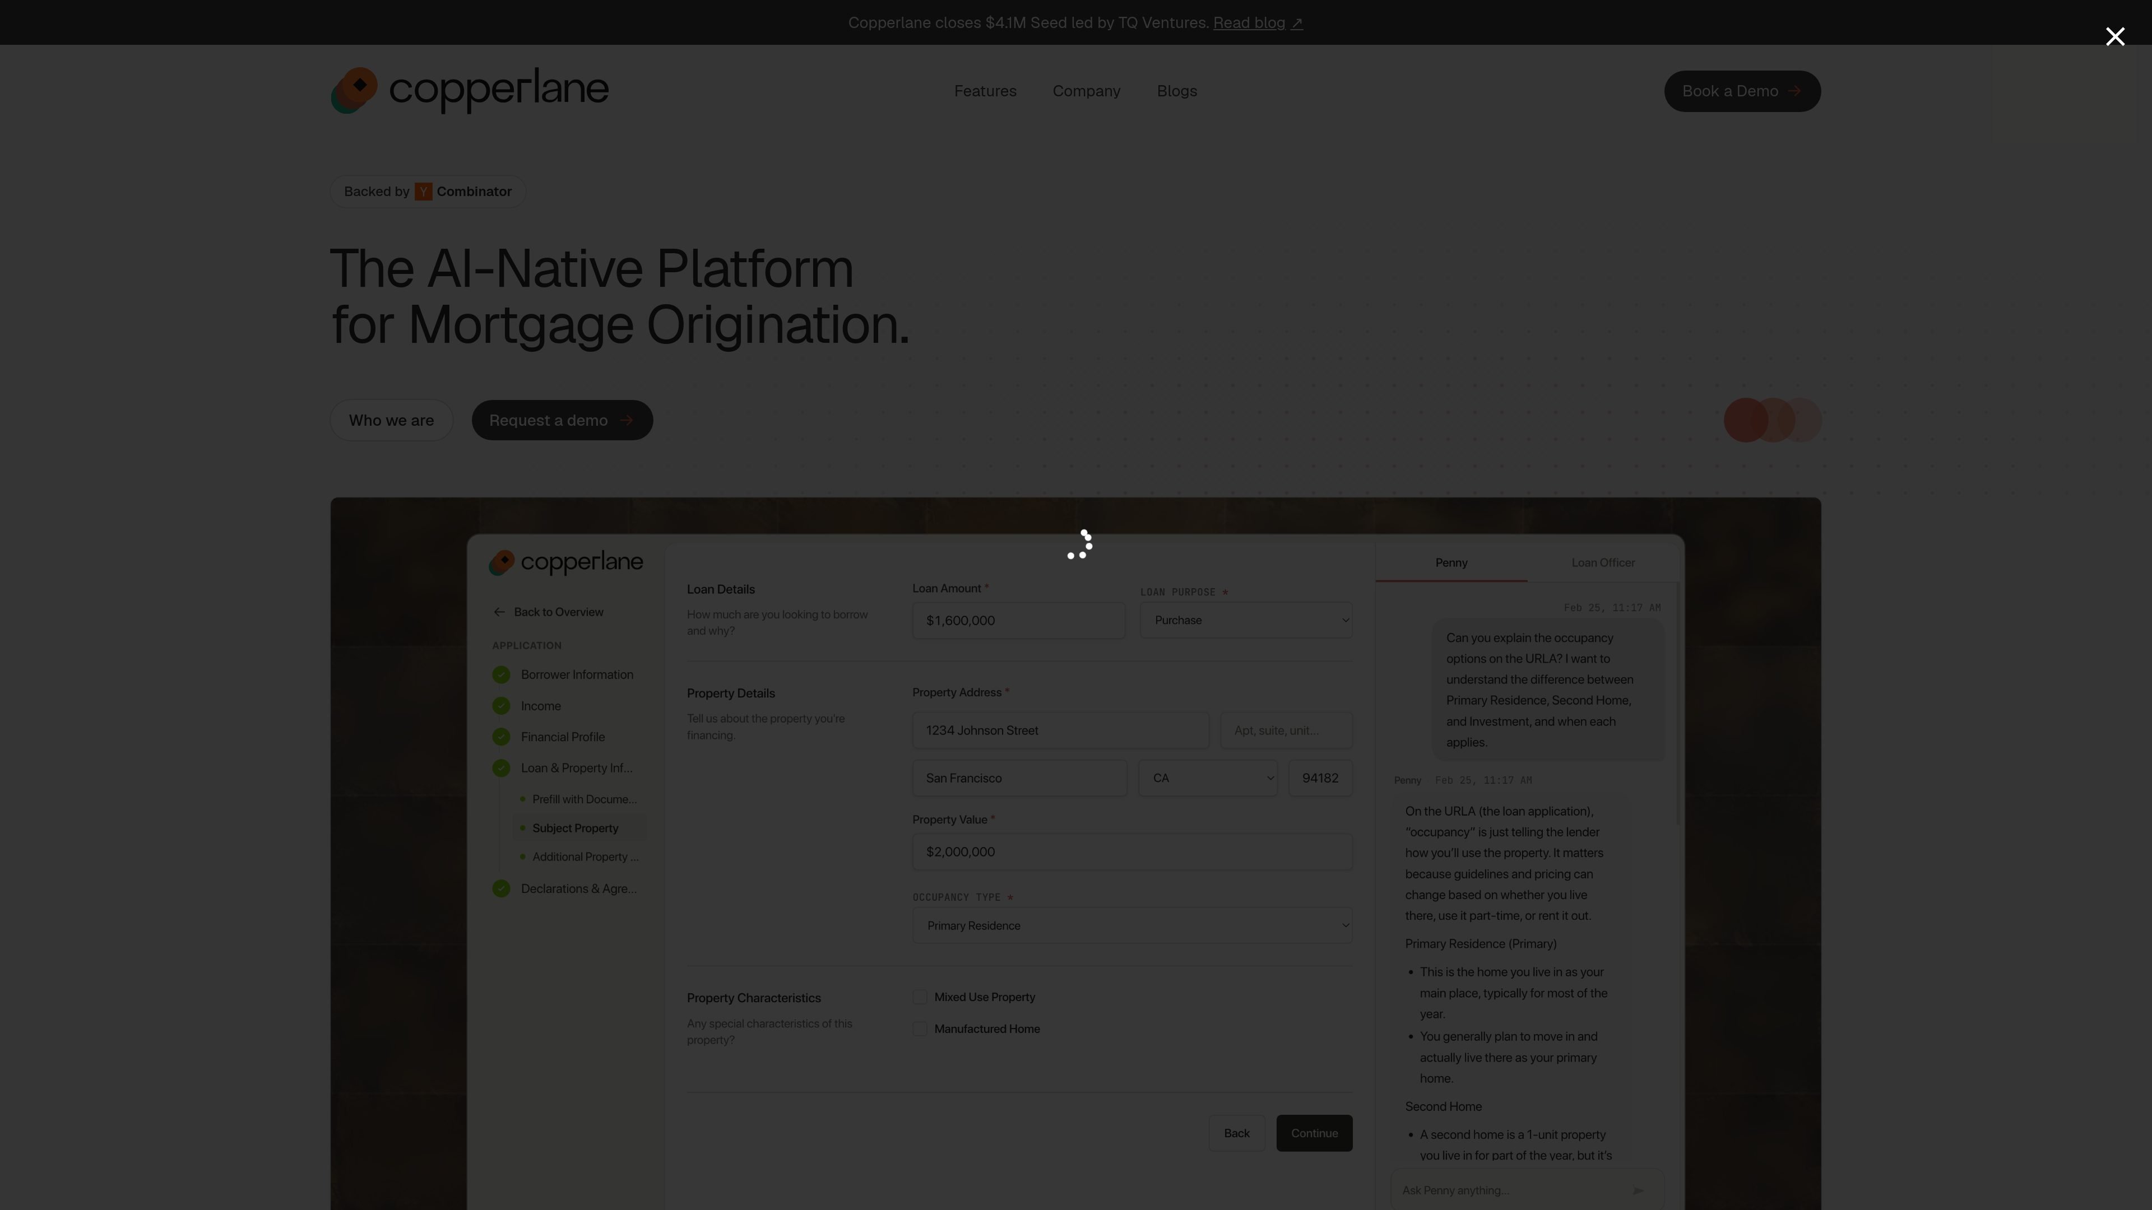Select Declarations & Agreements in sidebar
This screenshot has height=1210, width=2152.
coord(578,888)
